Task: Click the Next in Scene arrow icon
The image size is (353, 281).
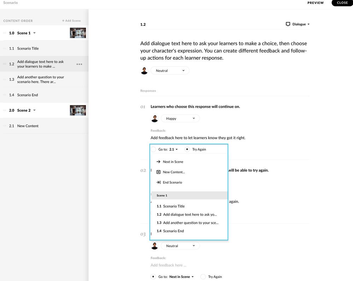Action: point(158,162)
